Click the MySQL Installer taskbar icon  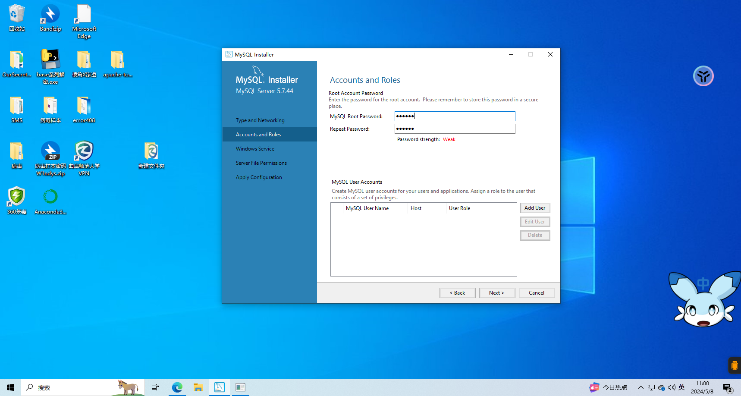coord(220,387)
